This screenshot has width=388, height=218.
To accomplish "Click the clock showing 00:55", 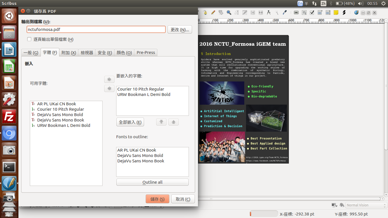I will click(x=372, y=3).
